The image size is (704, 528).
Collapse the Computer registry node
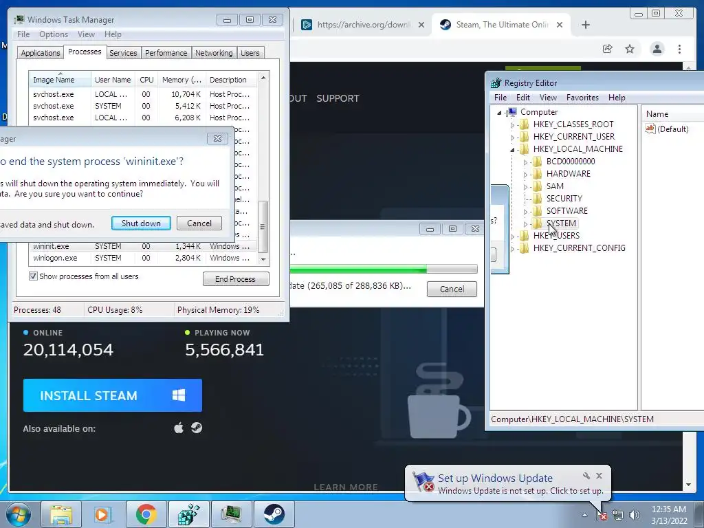(499, 113)
